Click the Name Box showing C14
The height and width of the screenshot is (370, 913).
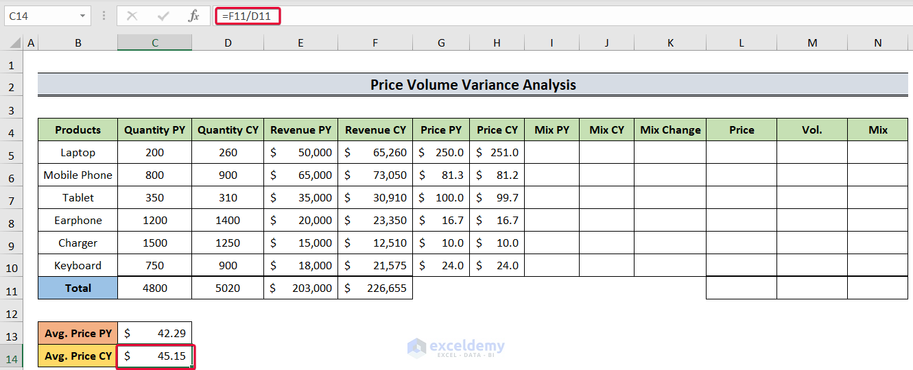point(41,16)
